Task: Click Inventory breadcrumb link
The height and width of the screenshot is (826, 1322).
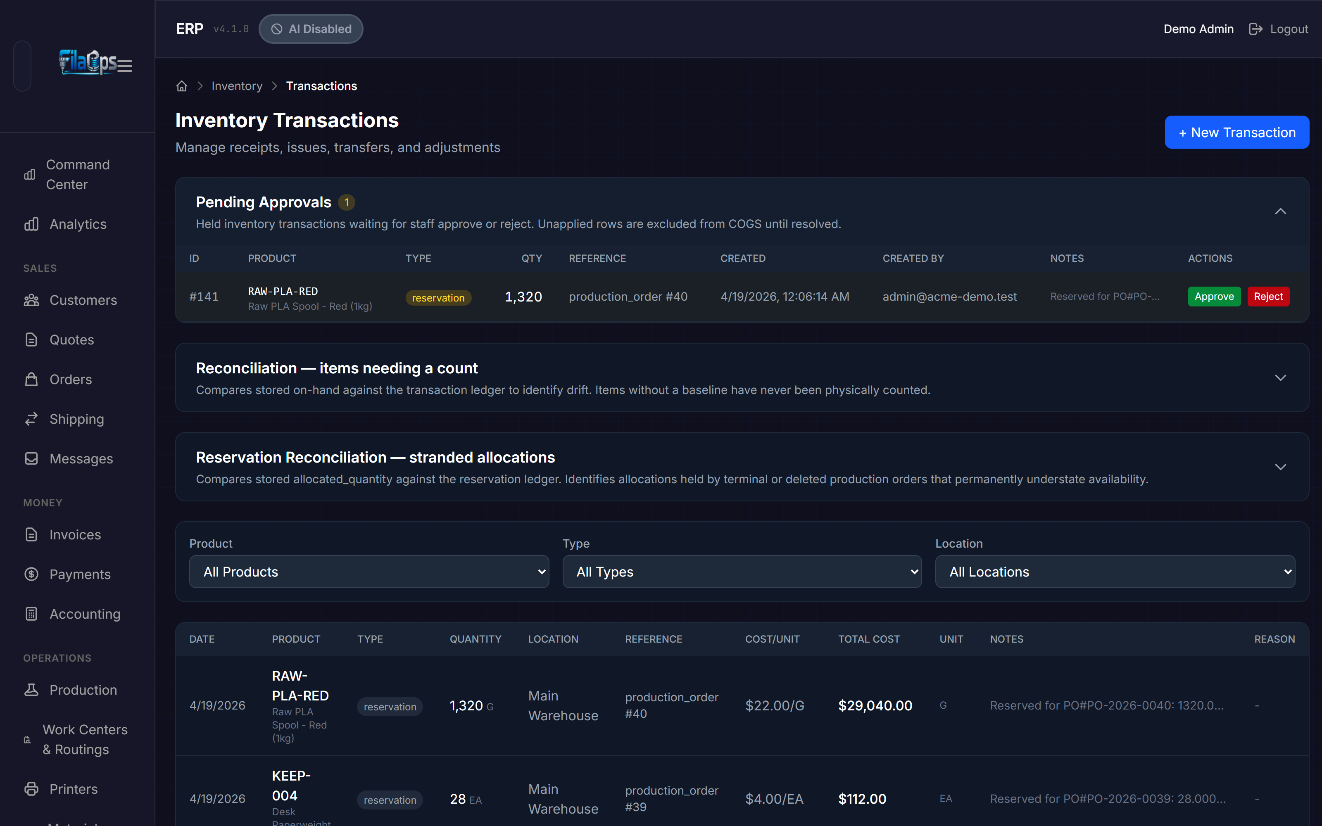Action: pos(237,86)
